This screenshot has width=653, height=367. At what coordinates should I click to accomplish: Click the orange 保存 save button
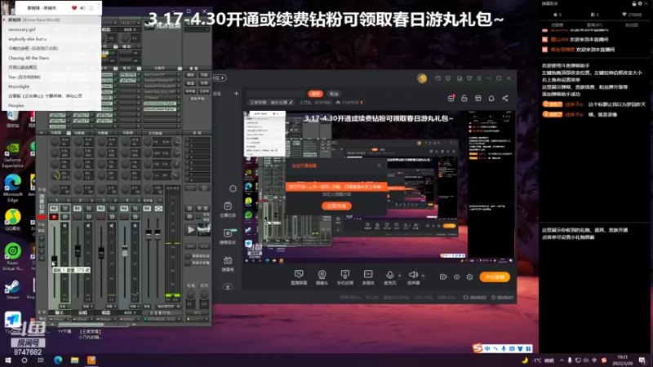coord(316,94)
